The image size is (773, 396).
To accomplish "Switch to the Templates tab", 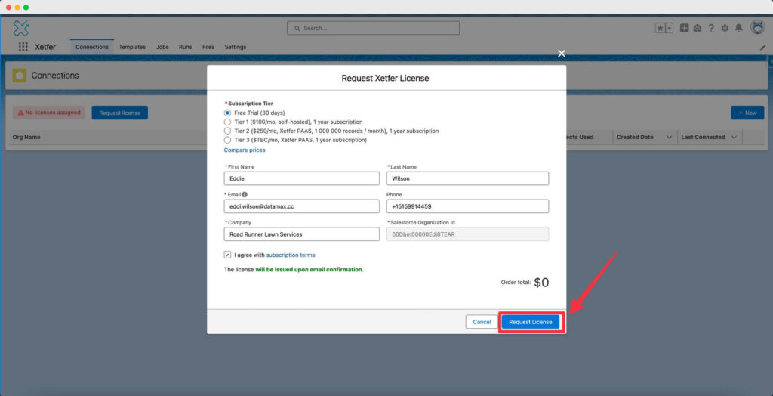I will click(x=132, y=47).
